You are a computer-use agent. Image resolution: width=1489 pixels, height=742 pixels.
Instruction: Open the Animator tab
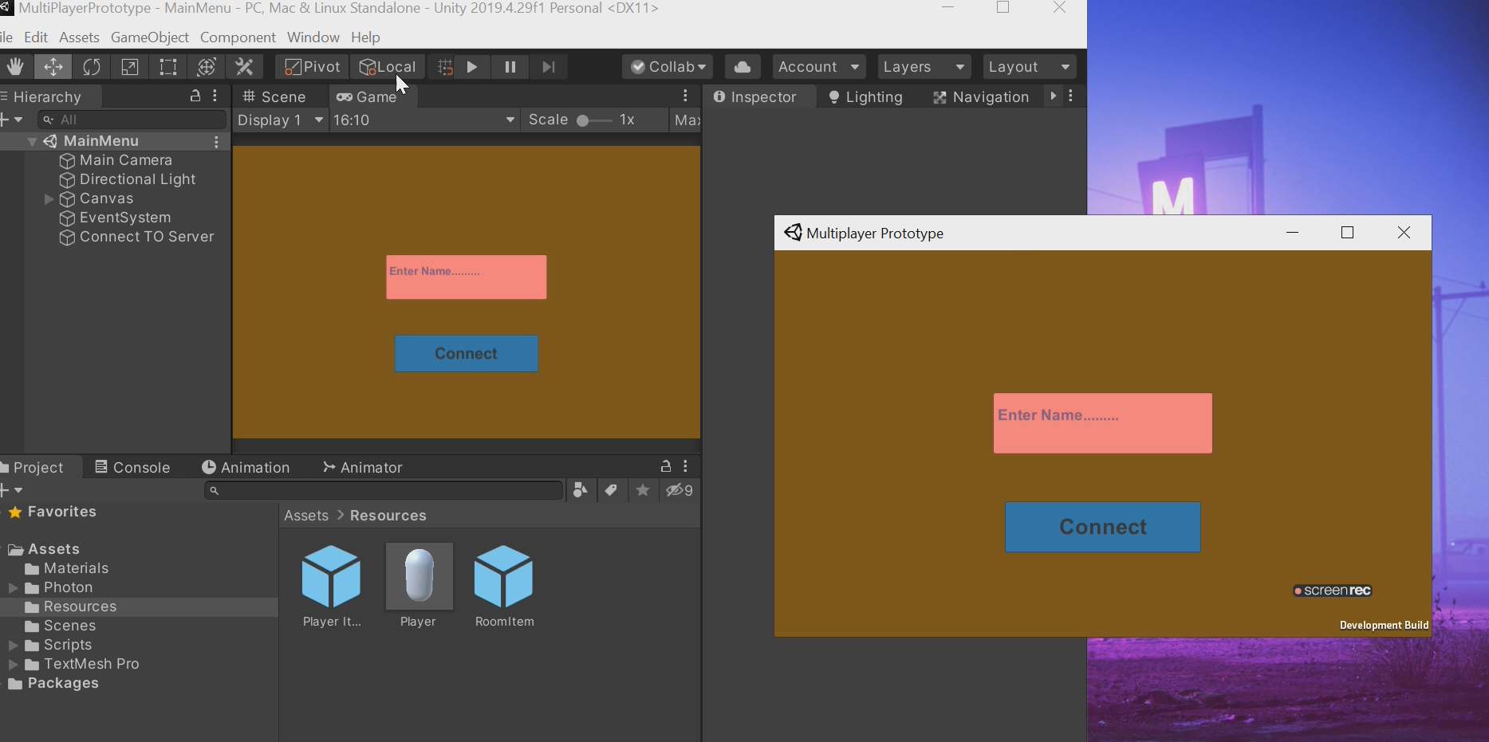363,468
